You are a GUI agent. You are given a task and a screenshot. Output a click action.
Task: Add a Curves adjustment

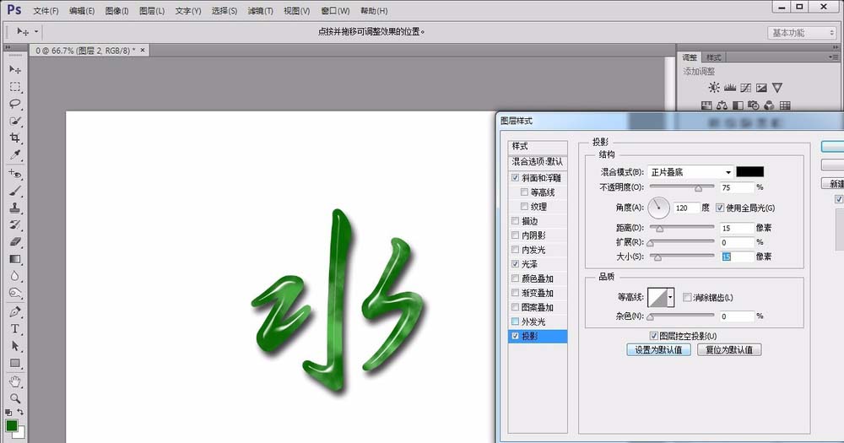coord(745,87)
